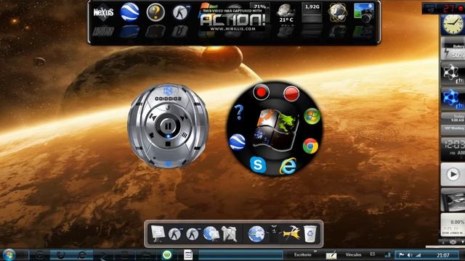Launch Counter-Strike from the top Nexus dock
This screenshot has width=465, height=261.
pyautogui.click(x=180, y=12)
